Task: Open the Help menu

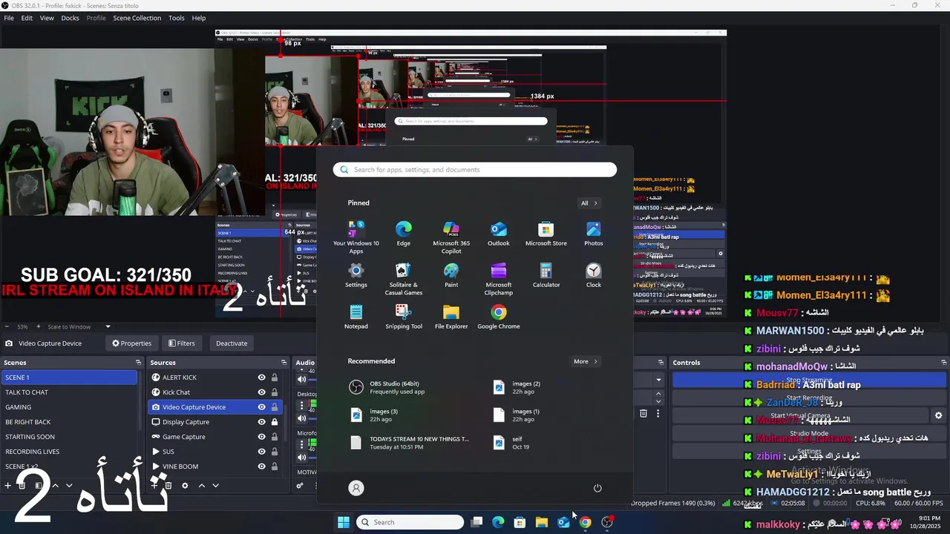Action: tap(199, 18)
